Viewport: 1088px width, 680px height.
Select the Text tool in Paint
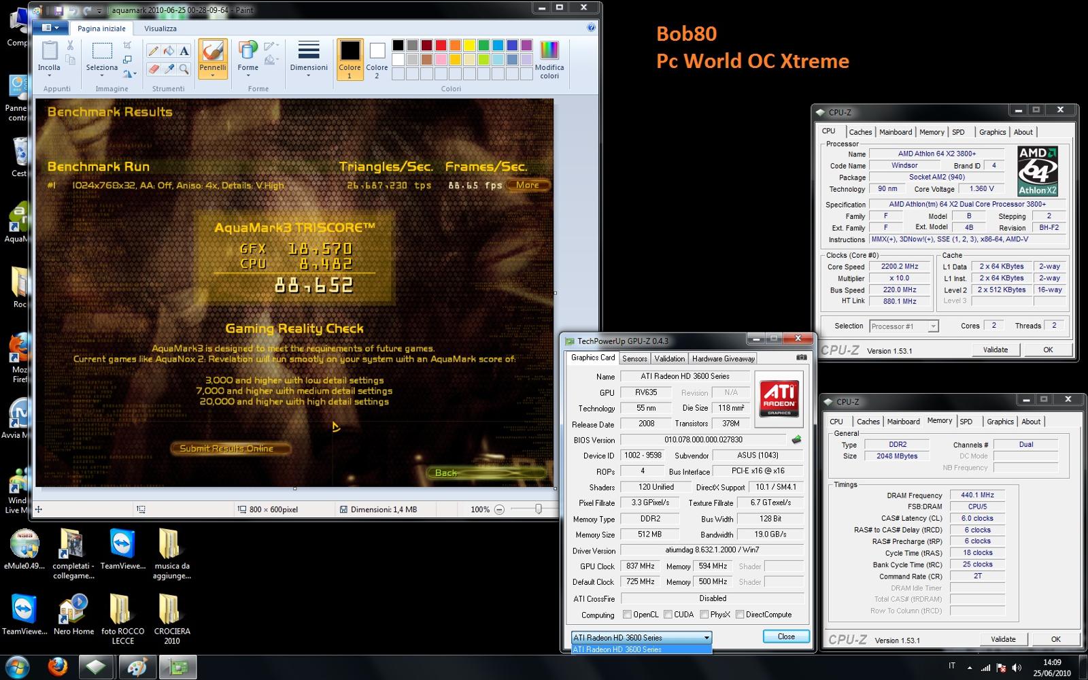point(184,50)
